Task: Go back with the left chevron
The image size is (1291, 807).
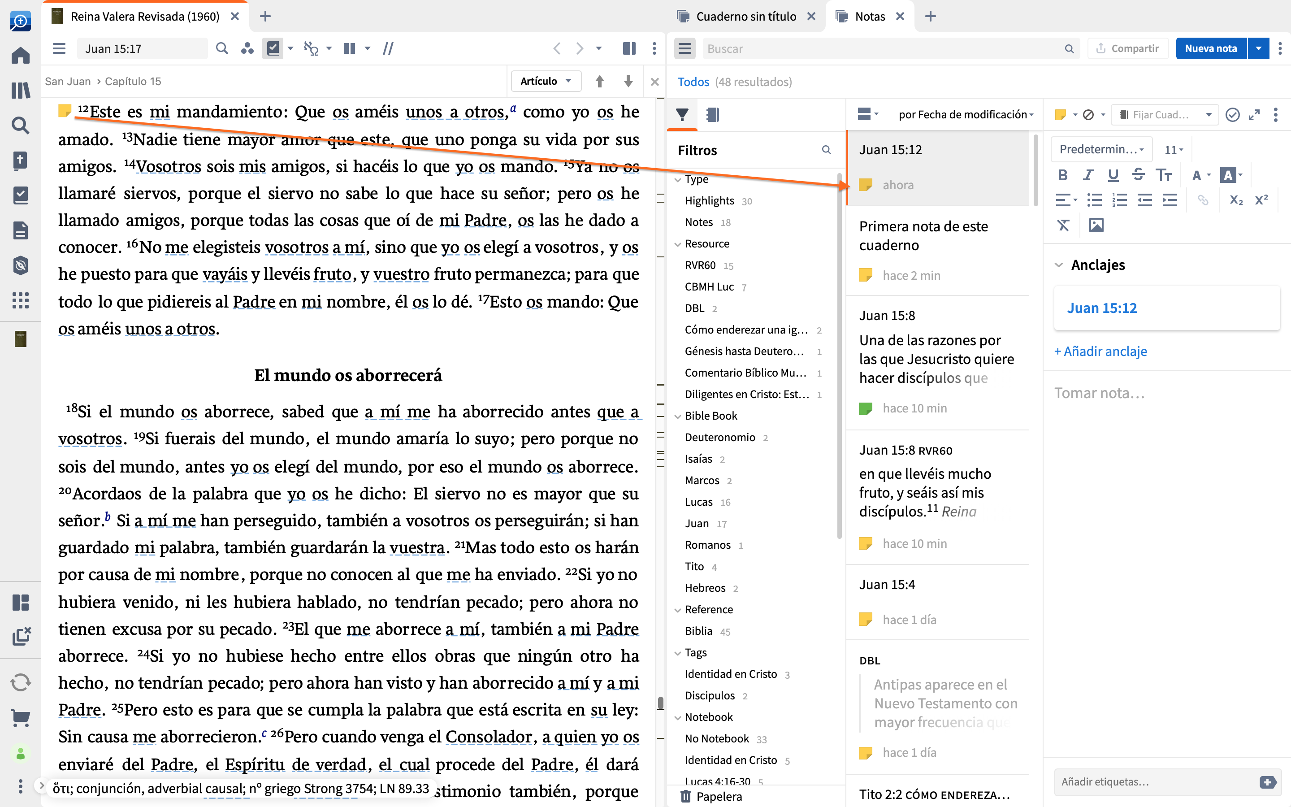Action: (x=557, y=48)
